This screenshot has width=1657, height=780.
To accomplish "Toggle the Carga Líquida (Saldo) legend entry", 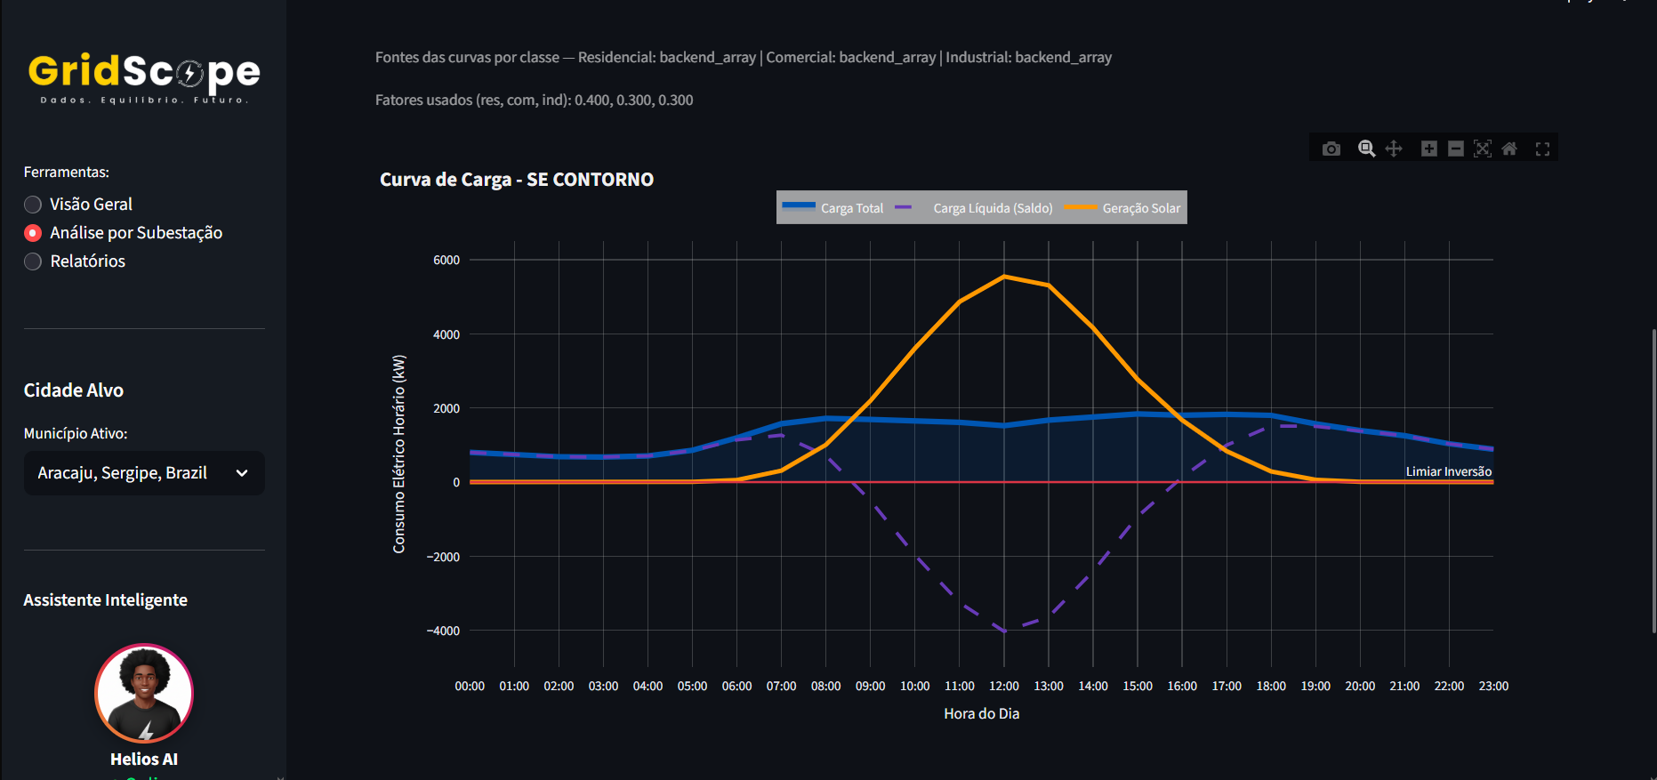I will 974,208.
